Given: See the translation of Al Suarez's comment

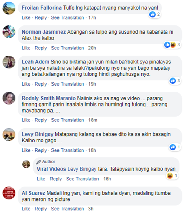Looking at the screenshot, I should [x=67, y=209].
